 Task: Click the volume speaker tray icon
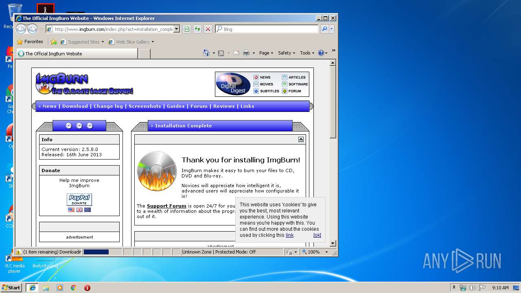point(472,288)
